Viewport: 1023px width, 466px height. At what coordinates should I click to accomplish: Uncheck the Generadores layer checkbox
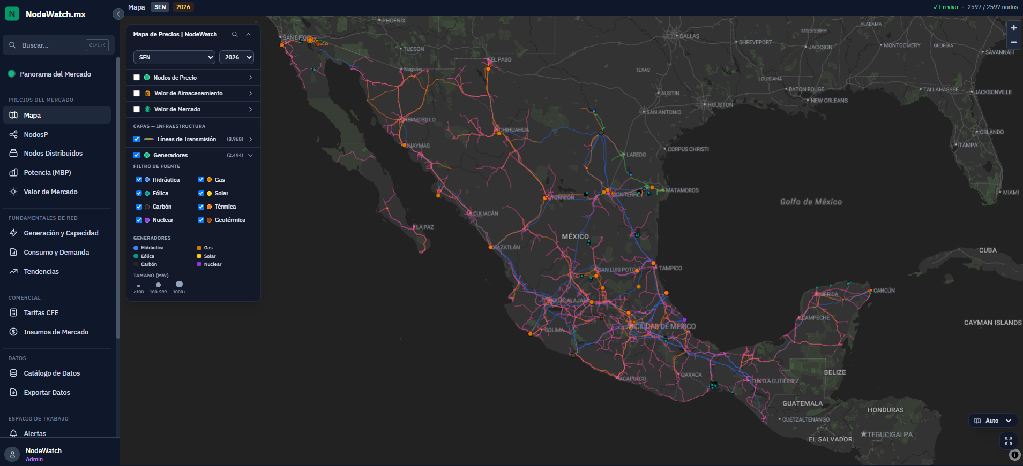point(137,155)
